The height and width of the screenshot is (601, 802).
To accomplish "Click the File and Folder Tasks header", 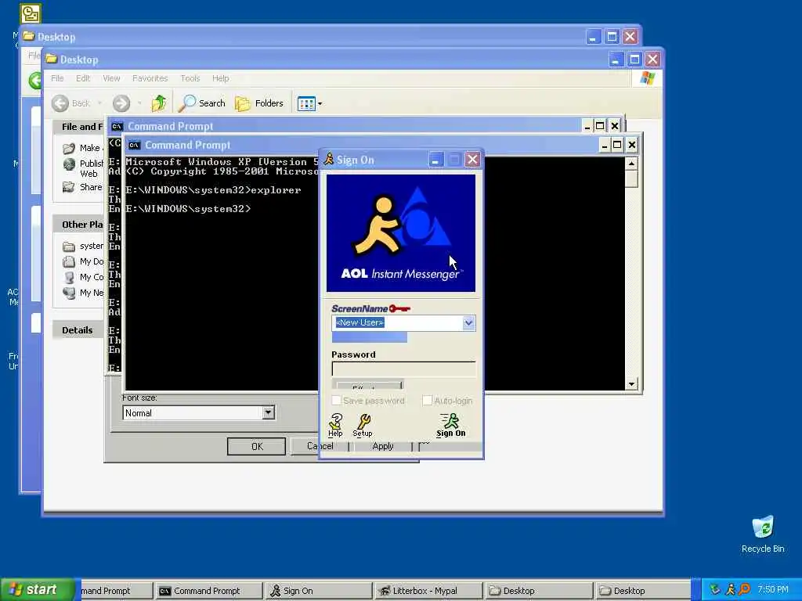I will [79, 127].
